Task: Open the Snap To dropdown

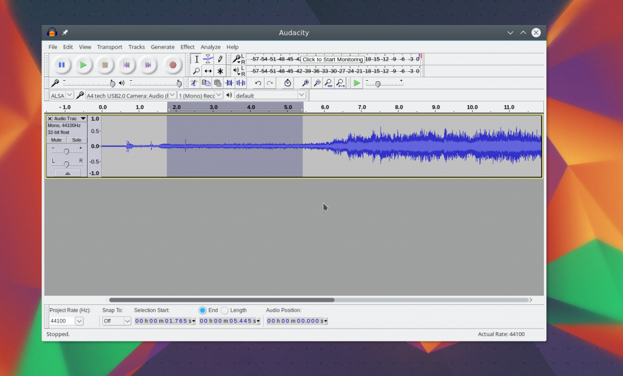Action: tap(117, 321)
